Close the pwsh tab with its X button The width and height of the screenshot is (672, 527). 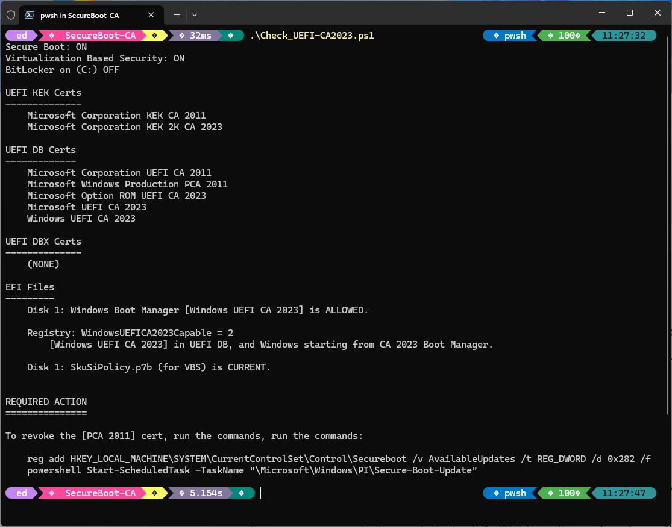click(151, 15)
